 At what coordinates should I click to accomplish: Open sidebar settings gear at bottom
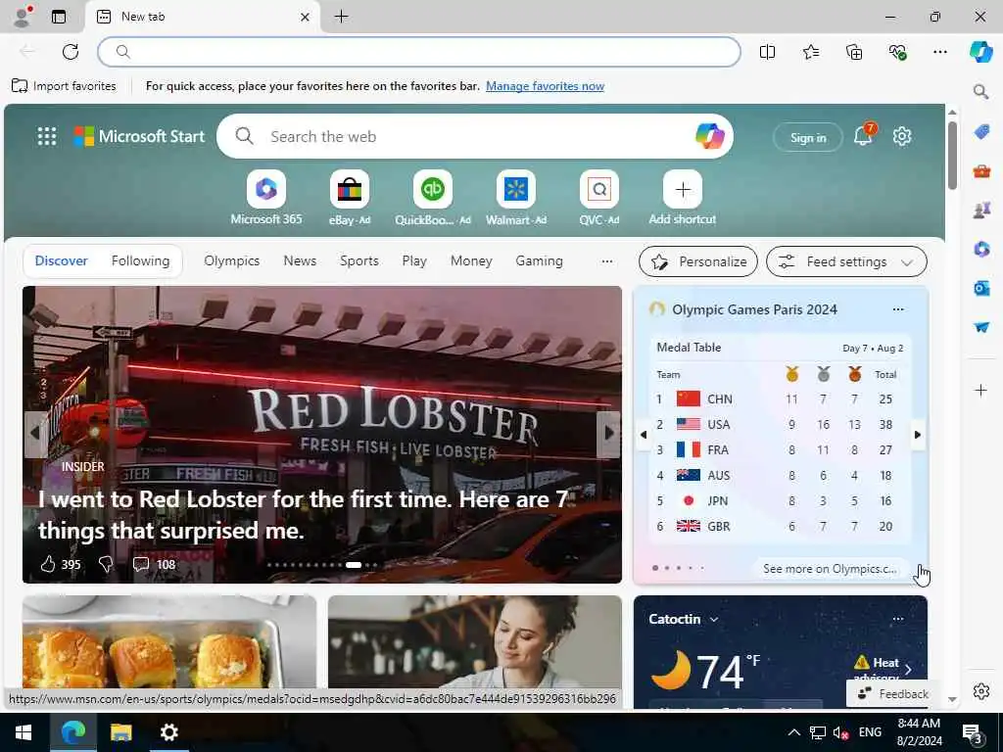click(981, 691)
